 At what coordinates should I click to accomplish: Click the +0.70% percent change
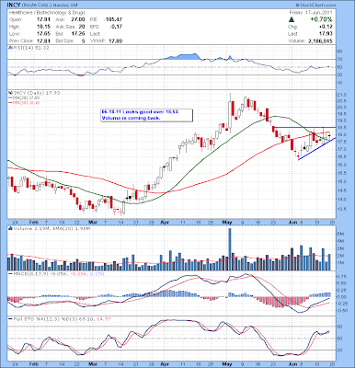click(321, 19)
